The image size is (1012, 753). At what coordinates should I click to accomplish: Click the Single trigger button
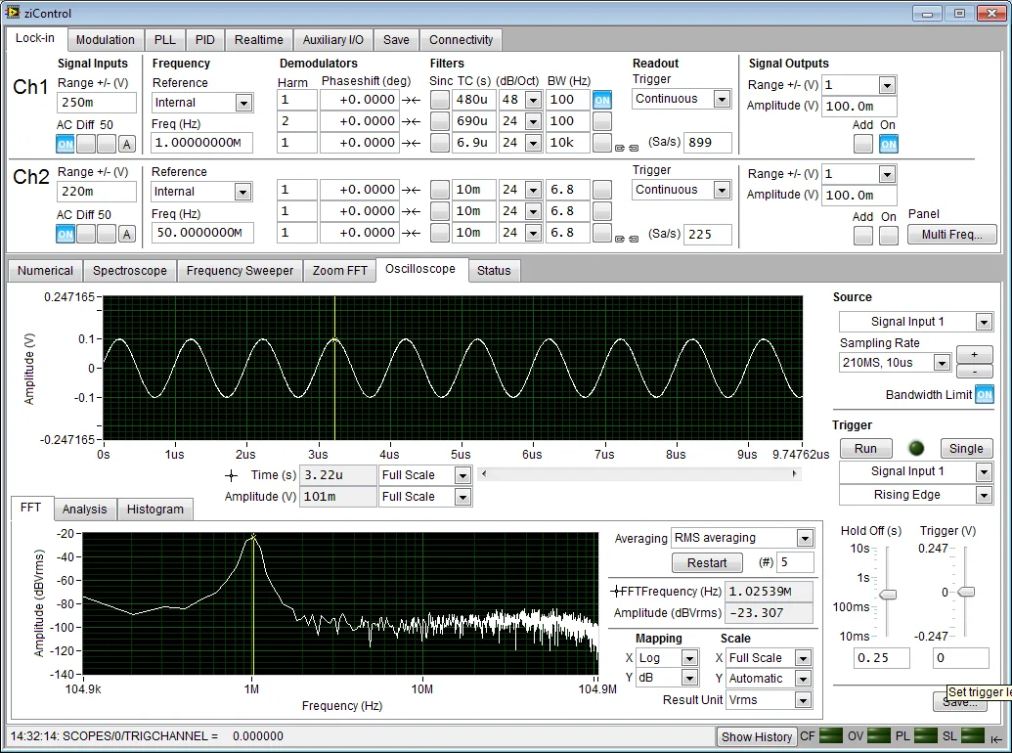(x=966, y=449)
